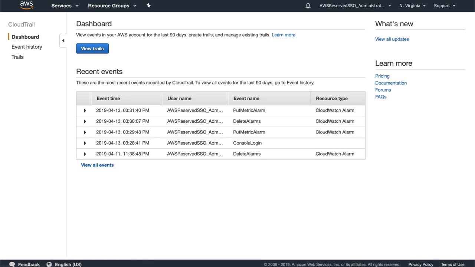Collapse the CloudTrail sidebar with arrow
The image size is (475, 267).
63,40
